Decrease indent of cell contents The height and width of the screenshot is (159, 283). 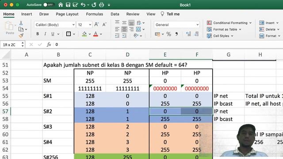(x=117, y=36)
